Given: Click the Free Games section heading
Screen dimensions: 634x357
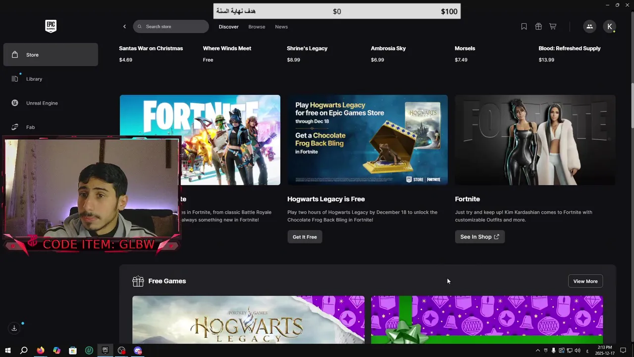Looking at the screenshot, I should [x=167, y=281].
